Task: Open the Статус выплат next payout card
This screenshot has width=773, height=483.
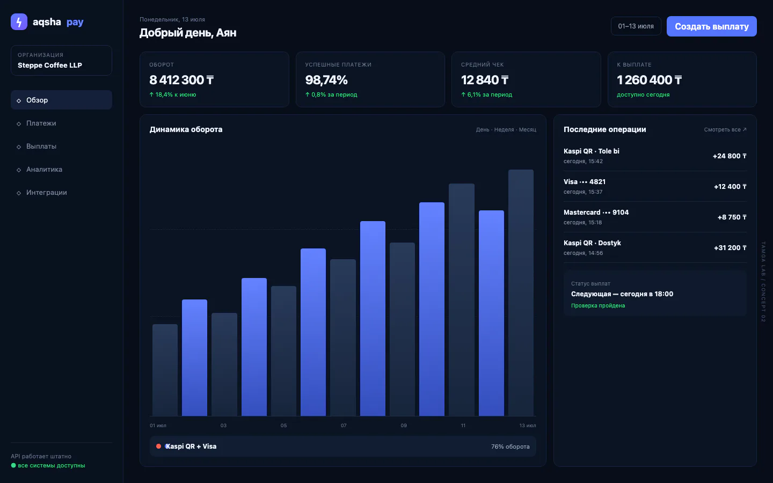Action: (x=655, y=294)
